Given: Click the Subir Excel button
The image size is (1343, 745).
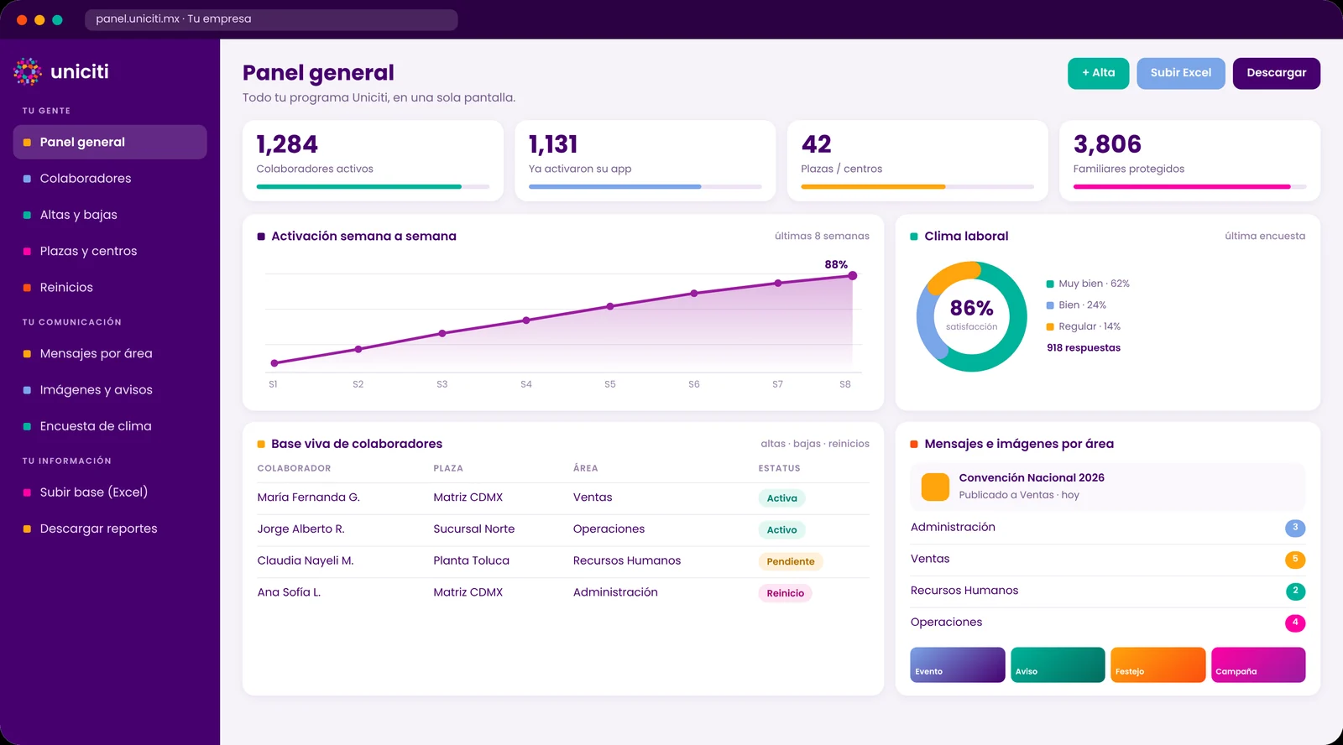Looking at the screenshot, I should pyautogui.click(x=1181, y=73).
